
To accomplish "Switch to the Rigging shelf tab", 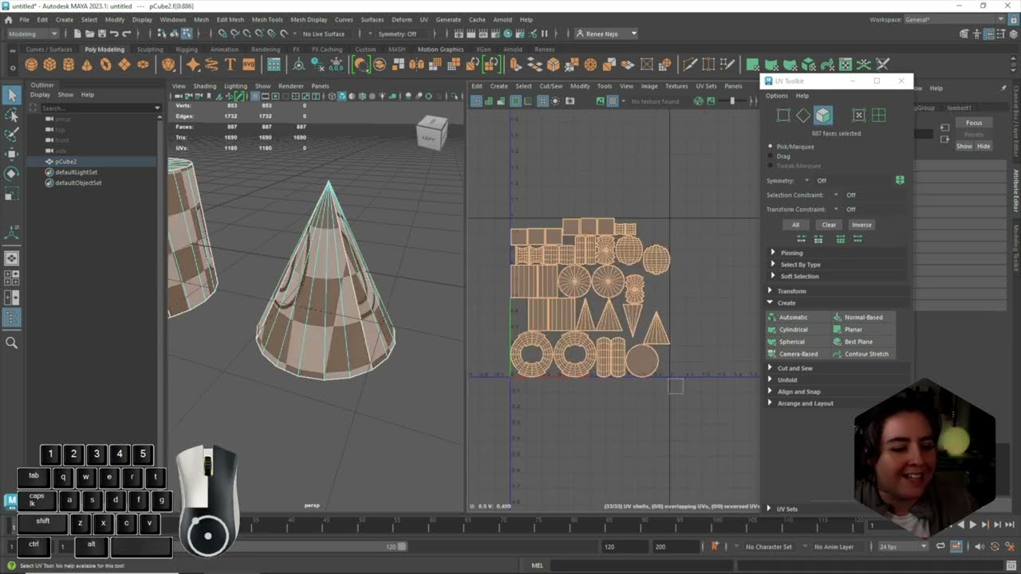I will 187,49.
